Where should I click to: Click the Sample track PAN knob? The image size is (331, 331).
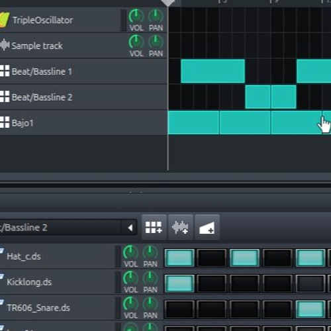pyautogui.click(x=156, y=42)
